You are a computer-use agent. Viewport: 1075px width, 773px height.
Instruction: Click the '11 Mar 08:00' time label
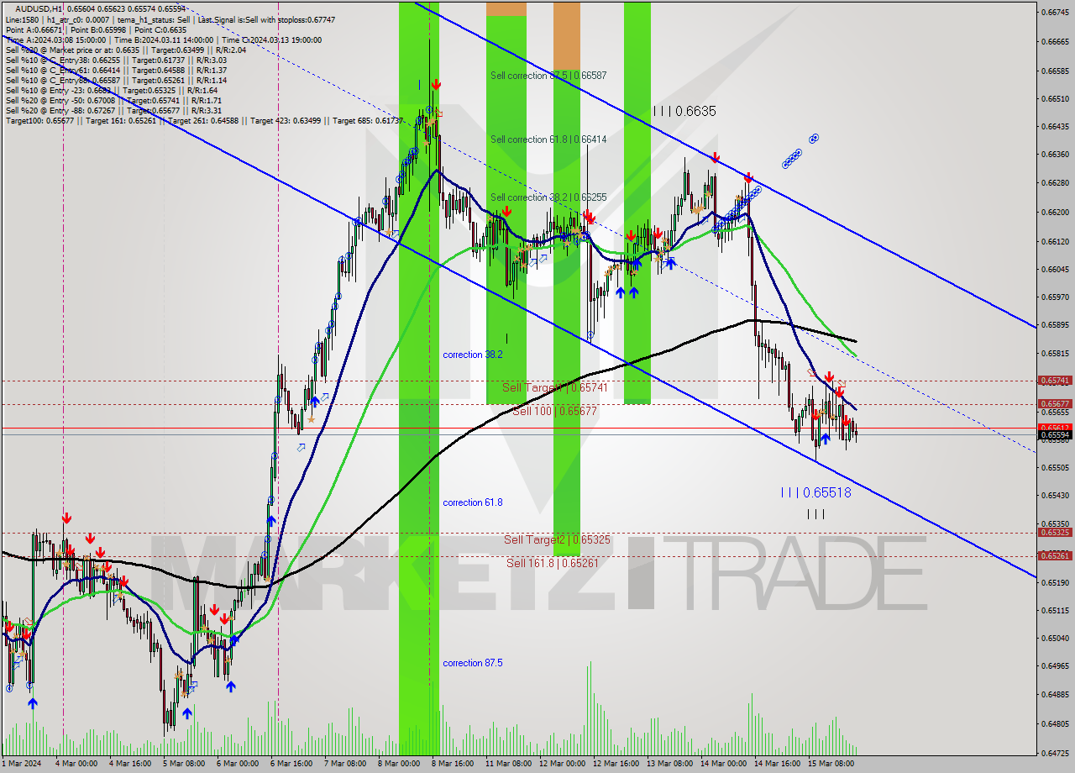(508, 764)
